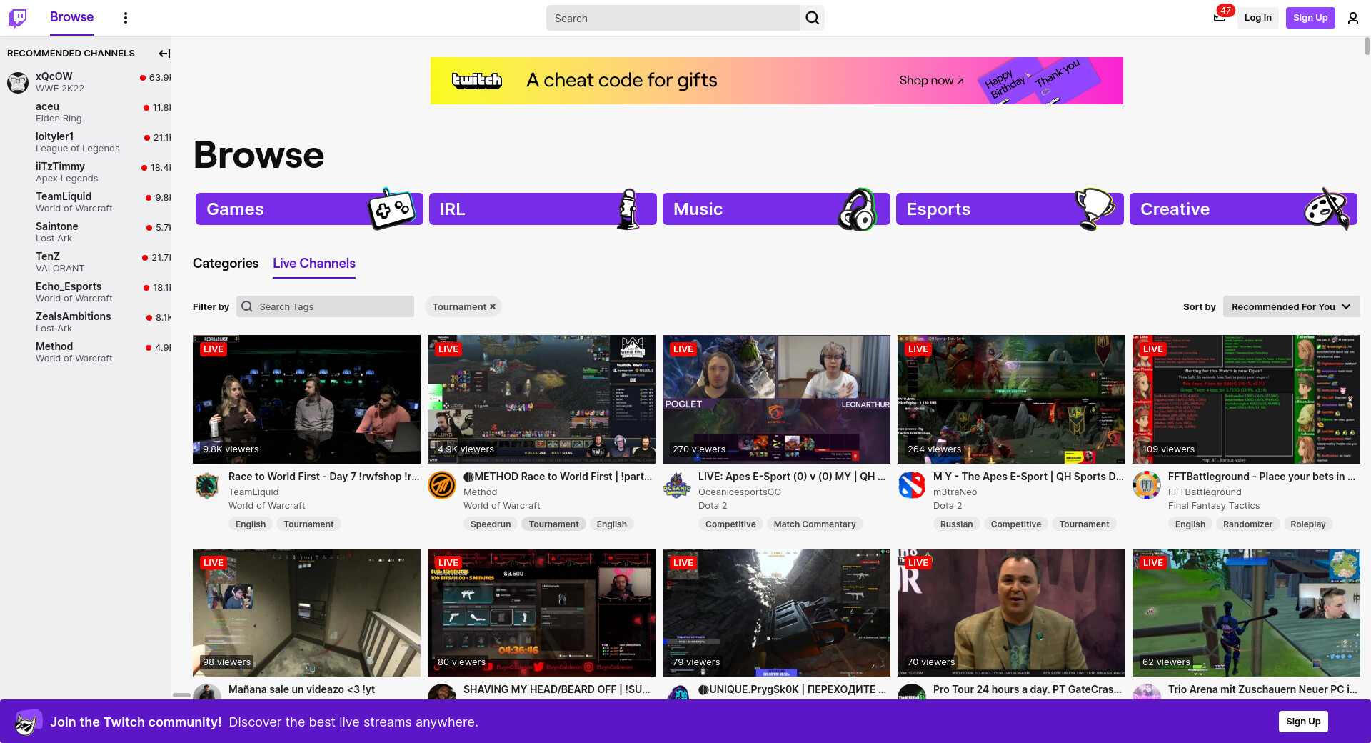Open the user profile icon menu
The height and width of the screenshot is (743, 1371).
click(1352, 18)
